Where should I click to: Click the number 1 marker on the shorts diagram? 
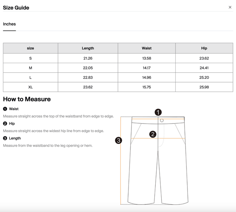[x=158, y=112]
